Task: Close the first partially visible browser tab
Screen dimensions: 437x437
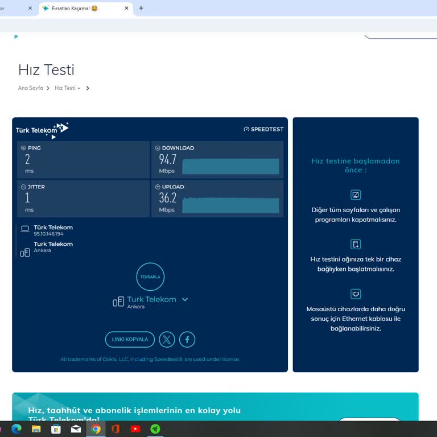Action: [x=30, y=9]
